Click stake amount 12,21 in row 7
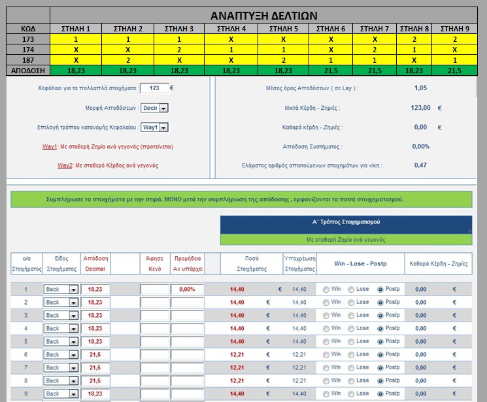This screenshot has width=487, height=402. coord(237,368)
